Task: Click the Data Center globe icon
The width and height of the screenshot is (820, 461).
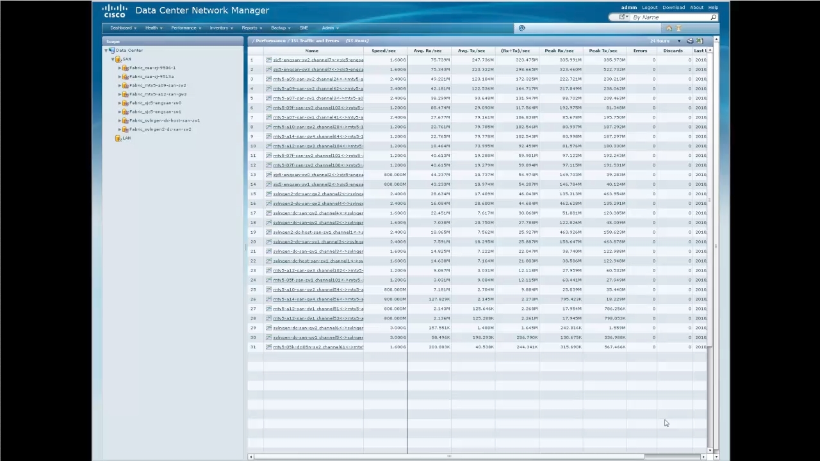Action: coord(112,50)
